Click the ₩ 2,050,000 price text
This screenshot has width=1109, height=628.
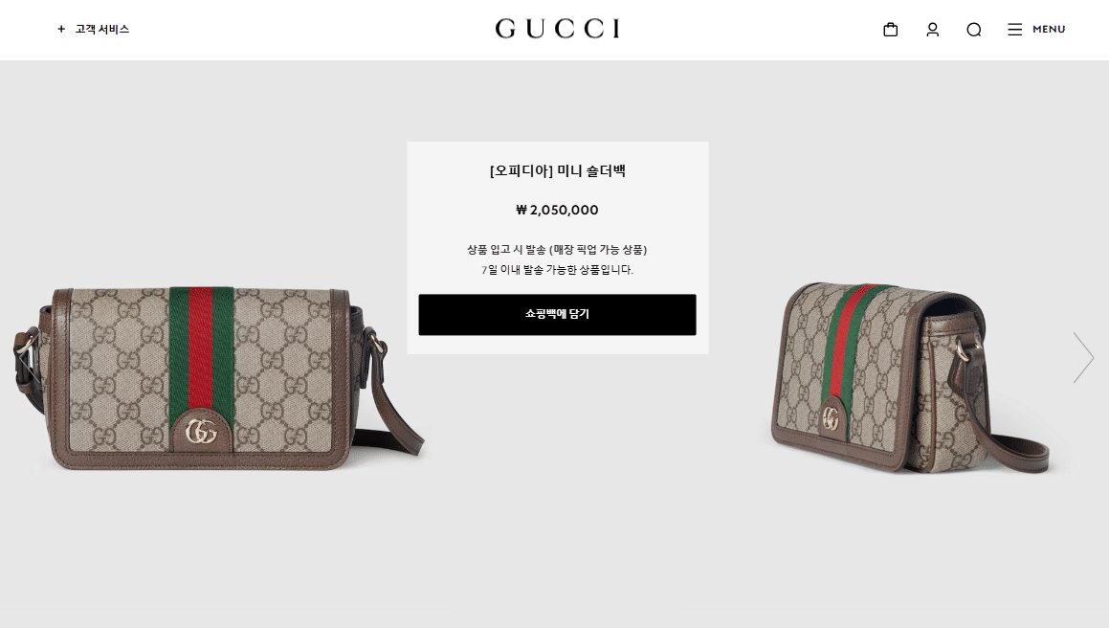coord(557,210)
